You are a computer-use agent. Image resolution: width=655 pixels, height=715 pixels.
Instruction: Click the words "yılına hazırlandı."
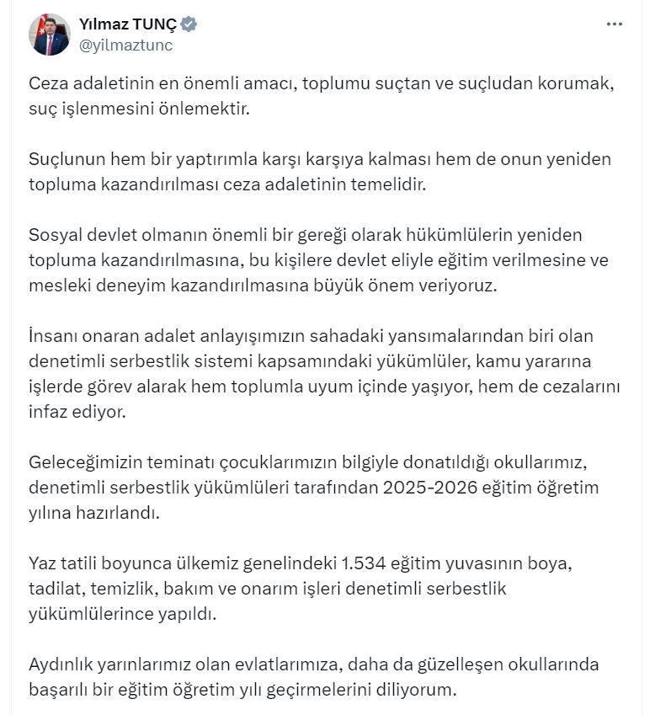pyautogui.click(x=92, y=511)
